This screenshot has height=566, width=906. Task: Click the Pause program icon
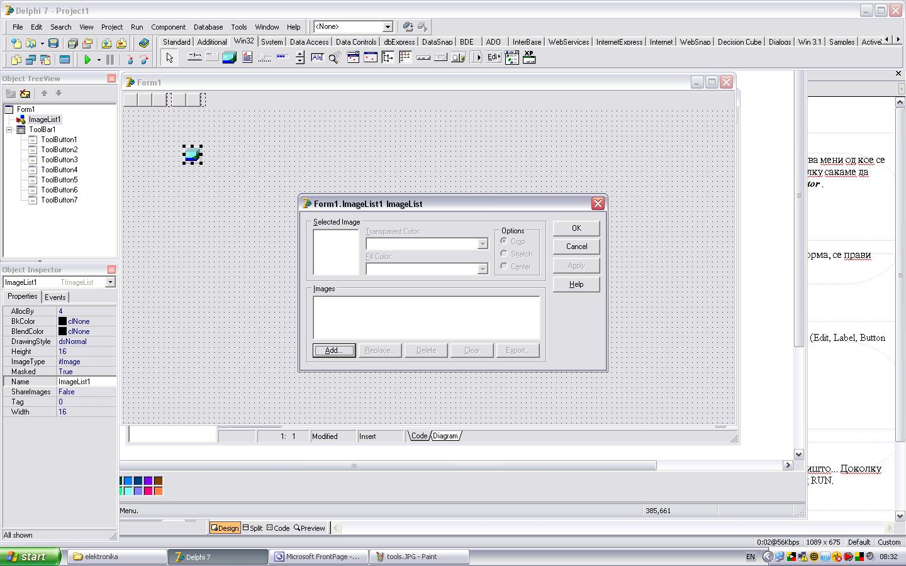pos(110,60)
